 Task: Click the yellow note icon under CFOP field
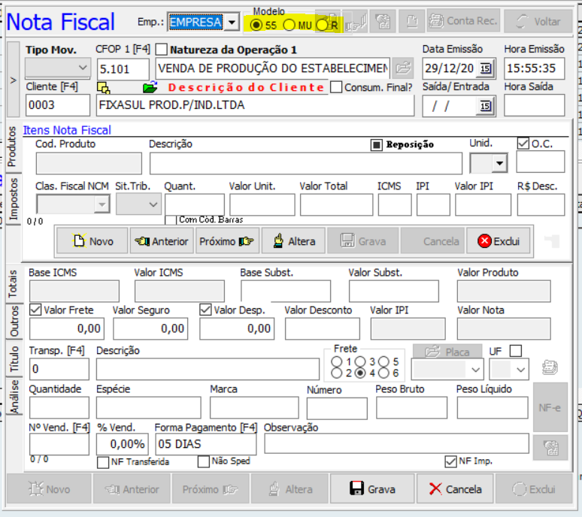tap(105, 88)
